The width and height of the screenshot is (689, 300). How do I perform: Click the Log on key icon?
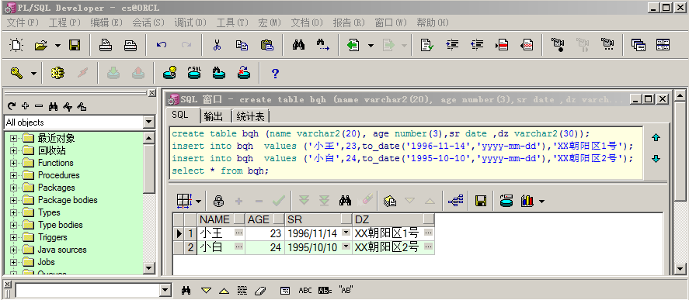[x=16, y=73]
